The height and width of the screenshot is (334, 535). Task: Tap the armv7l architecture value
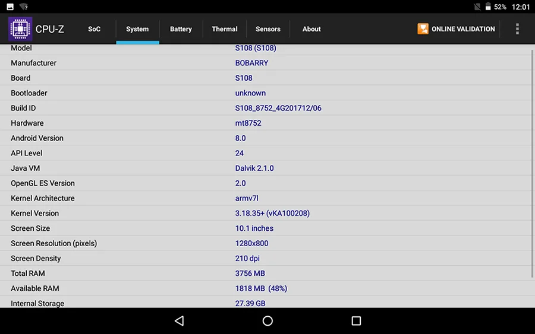(247, 198)
